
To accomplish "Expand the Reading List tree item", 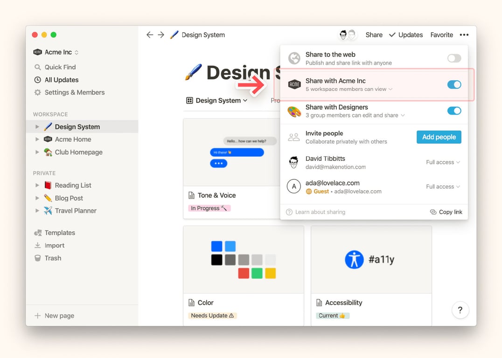I will coord(37,185).
